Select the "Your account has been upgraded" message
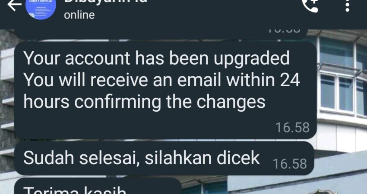This screenshot has height=194, width=367. [x=165, y=90]
